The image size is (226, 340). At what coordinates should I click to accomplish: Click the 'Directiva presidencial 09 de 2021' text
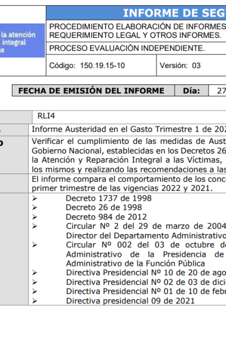pyautogui.click(x=130, y=301)
